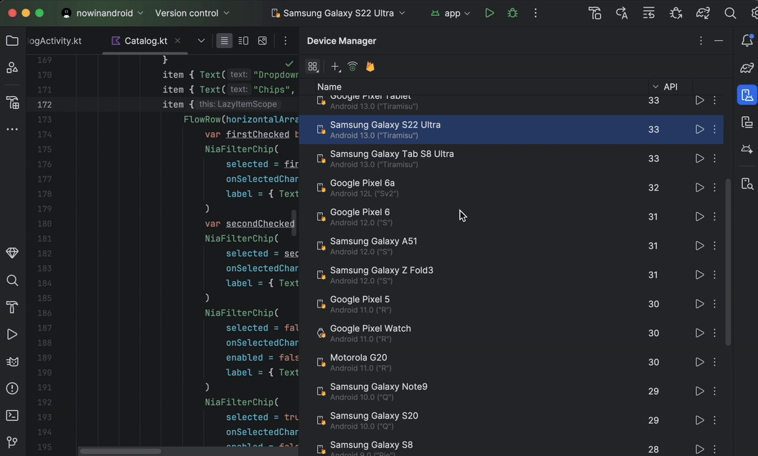The height and width of the screenshot is (456, 758).
Task: Add a new virtual device with the plus icon
Action: pyautogui.click(x=334, y=67)
